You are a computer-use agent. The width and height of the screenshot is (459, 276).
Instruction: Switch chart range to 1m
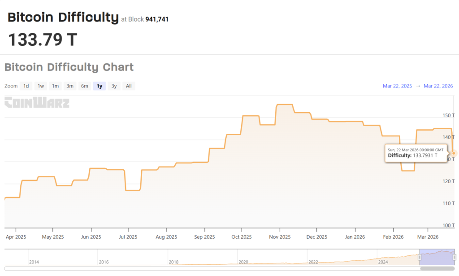(55, 86)
